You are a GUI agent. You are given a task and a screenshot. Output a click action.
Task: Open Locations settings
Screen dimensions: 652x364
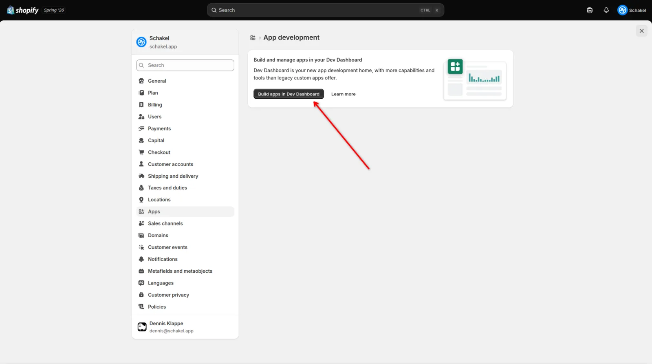(185, 200)
